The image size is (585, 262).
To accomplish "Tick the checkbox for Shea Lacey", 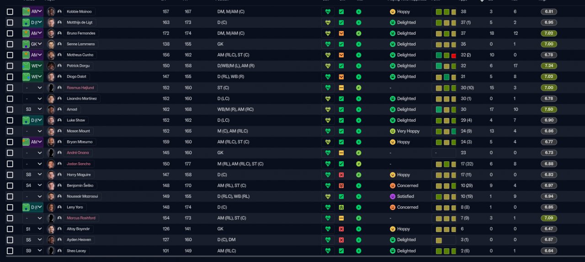I will (x=10, y=251).
